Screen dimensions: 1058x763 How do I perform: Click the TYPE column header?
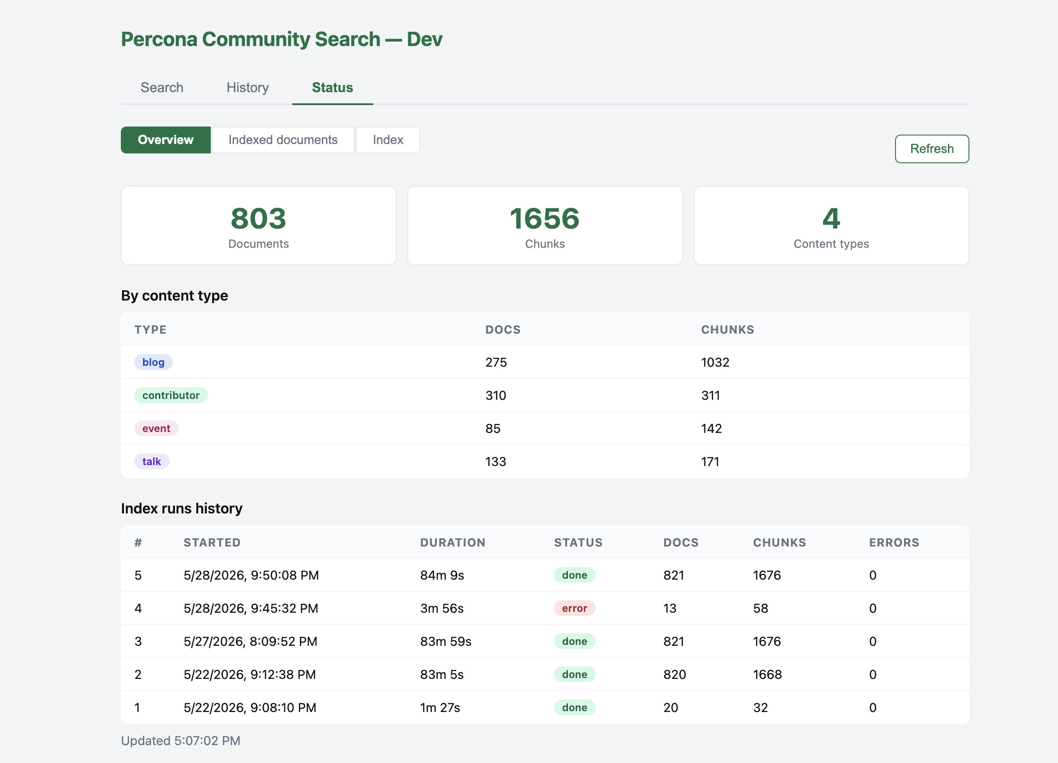click(150, 330)
